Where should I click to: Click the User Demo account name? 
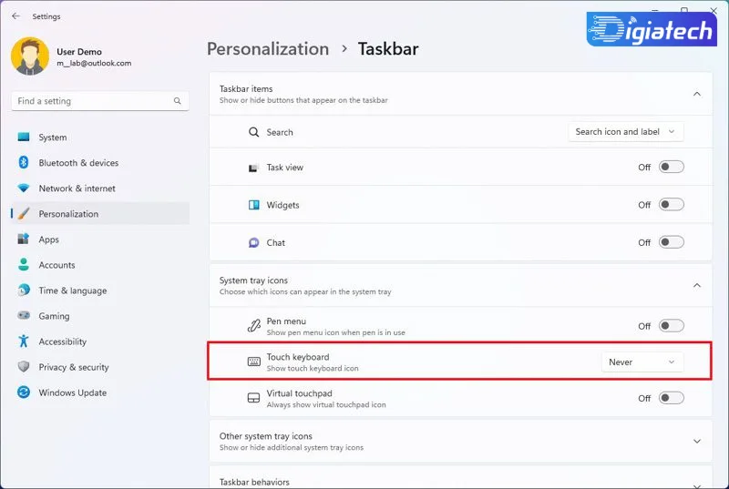(x=79, y=52)
